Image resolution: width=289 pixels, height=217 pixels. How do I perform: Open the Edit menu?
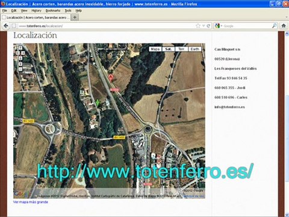click(x=14, y=11)
